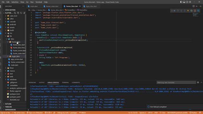Click the debug console filter field
The width and height of the screenshot is (203, 114).
coord(176,82)
